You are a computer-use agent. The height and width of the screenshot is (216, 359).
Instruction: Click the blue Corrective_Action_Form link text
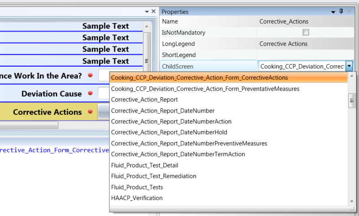[x=54, y=150]
